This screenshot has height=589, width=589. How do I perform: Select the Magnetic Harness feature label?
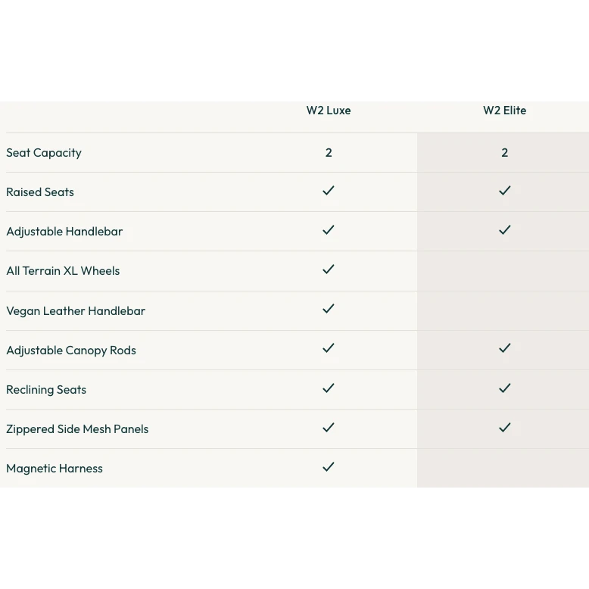pos(55,469)
